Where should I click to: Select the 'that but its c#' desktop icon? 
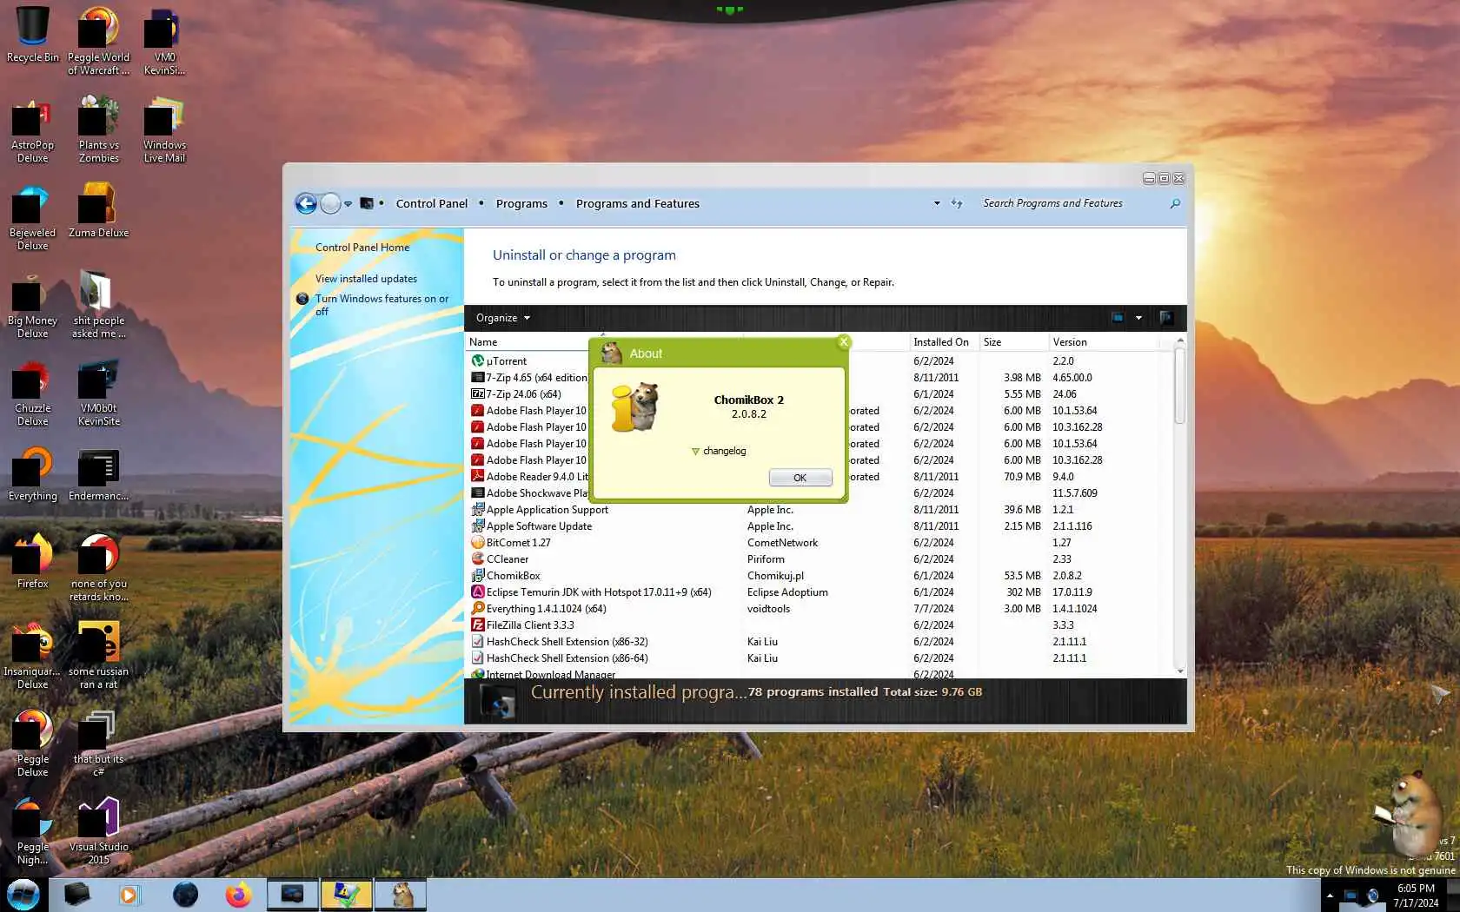pos(98,743)
